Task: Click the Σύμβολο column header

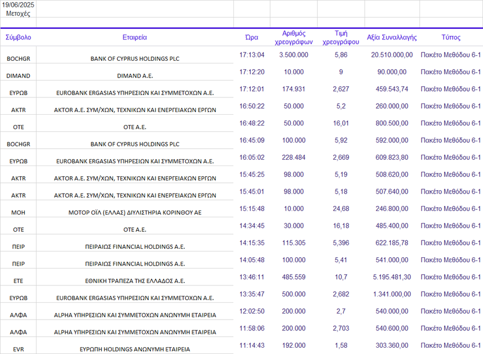Action: click(x=18, y=38)
